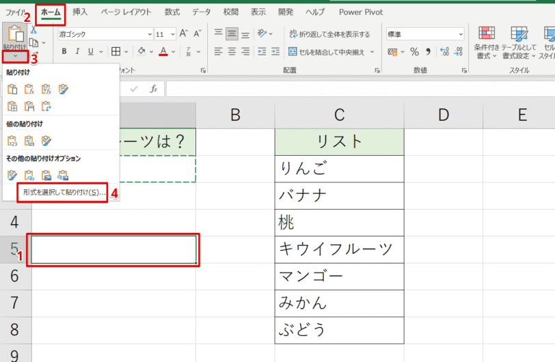Switch to the ページ レイアウト tab
The image size is (555, 362).
[126, 12]
